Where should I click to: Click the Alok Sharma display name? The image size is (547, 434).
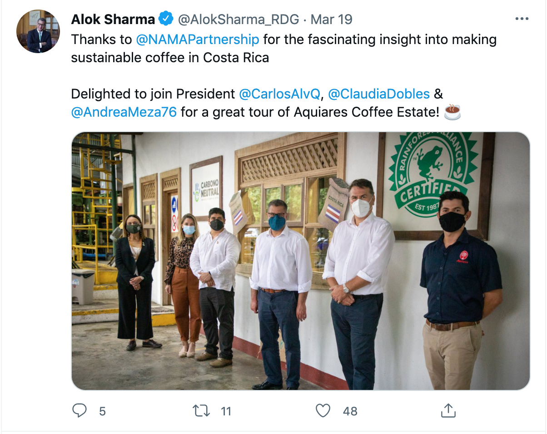[113, 20]
